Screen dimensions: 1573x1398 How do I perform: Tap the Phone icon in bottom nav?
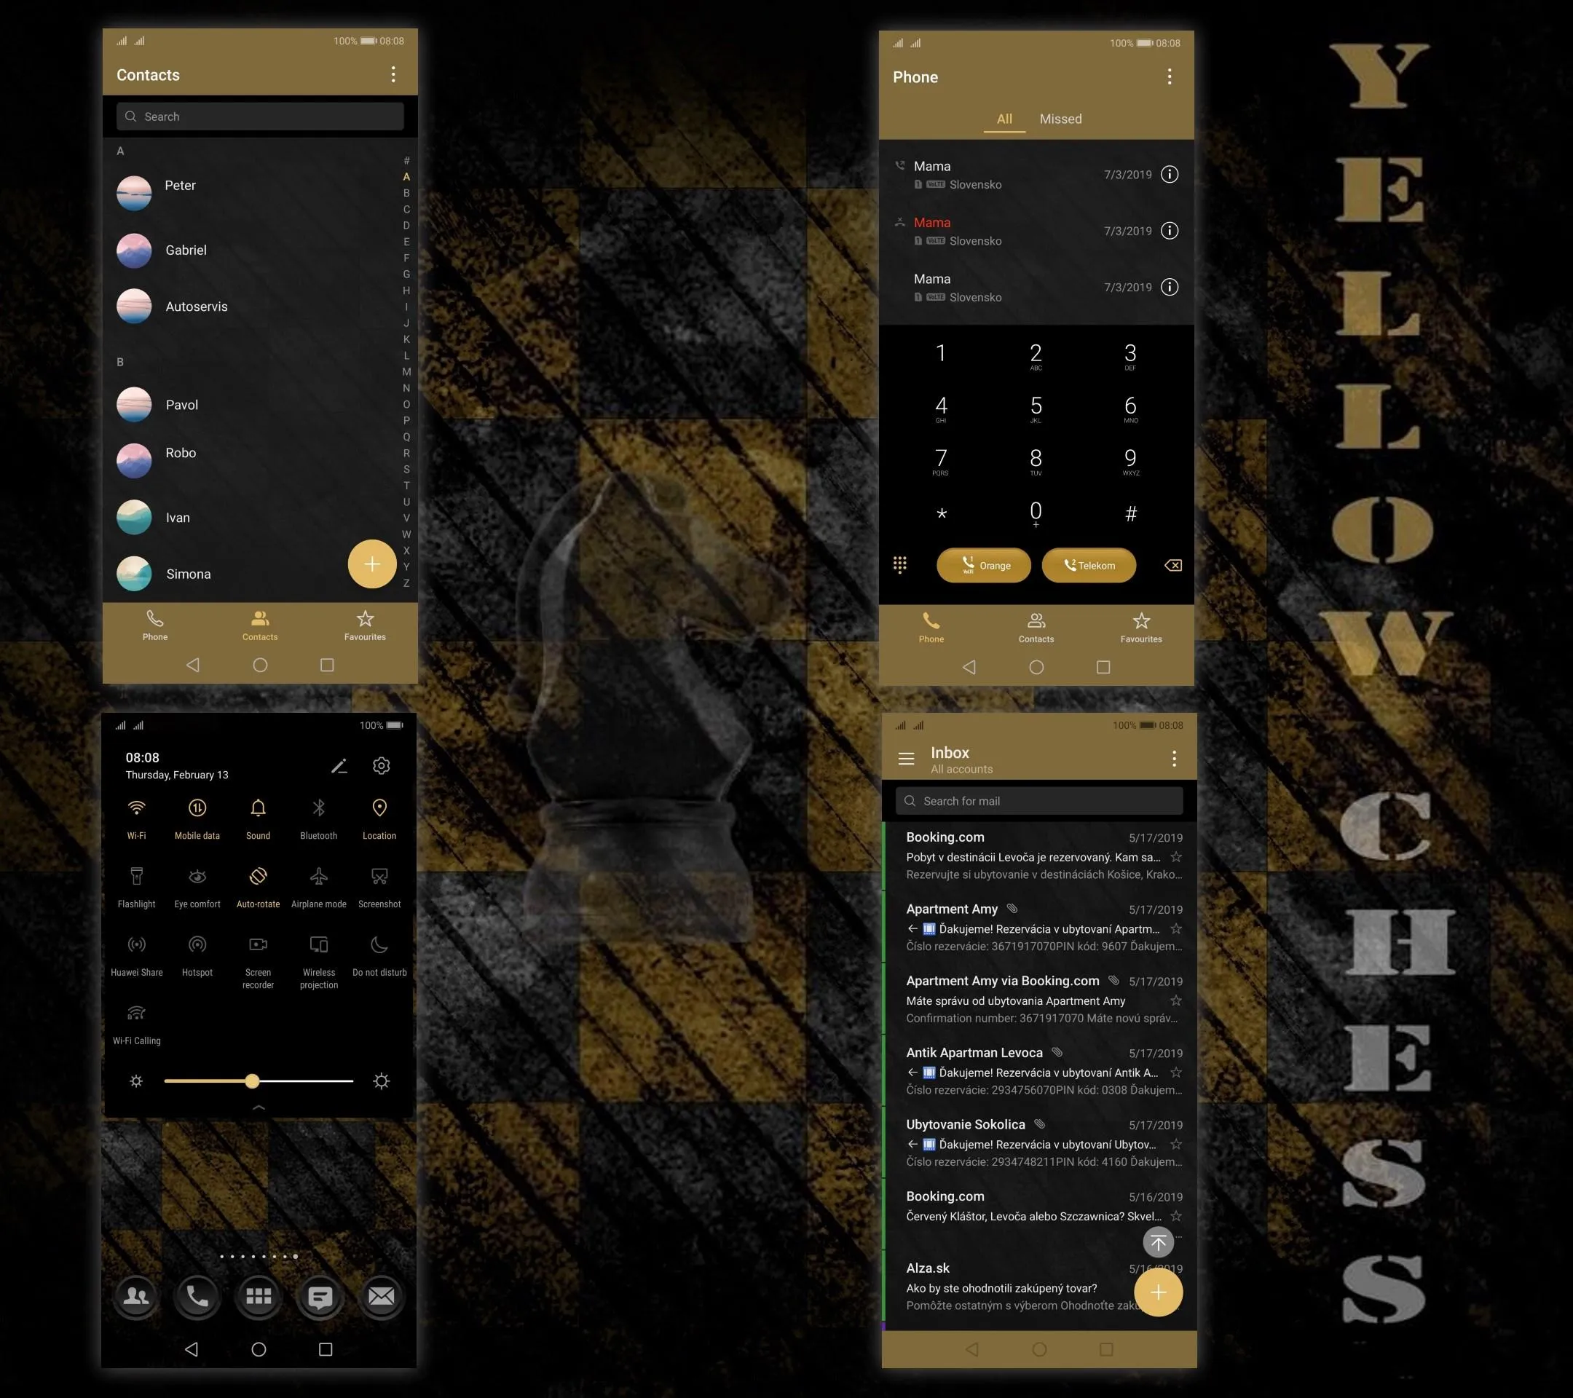[154, 623]
